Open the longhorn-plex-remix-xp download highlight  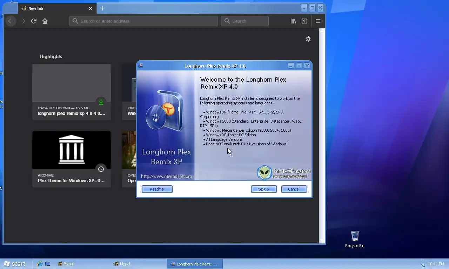click(x=72, y=92)
